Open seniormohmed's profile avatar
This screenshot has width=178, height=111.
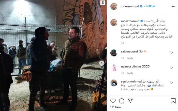tap(114, 83)
